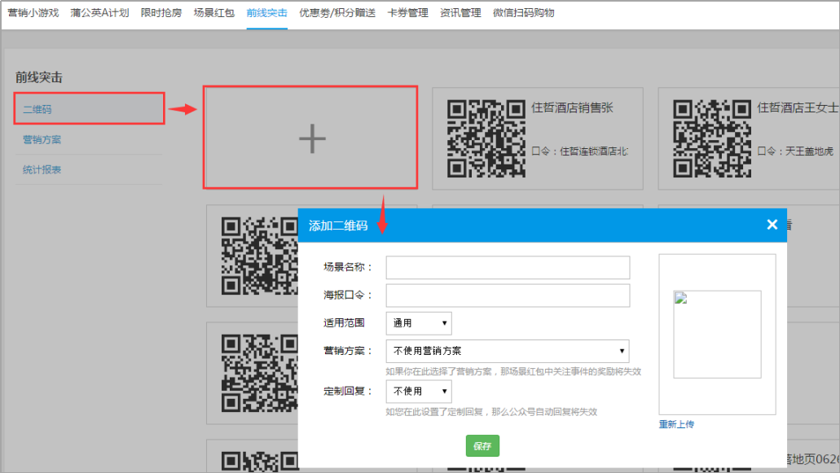Screen dimensions: 840x473
Task: Open the 适用范围 dropdown
Action: [419, 323]
